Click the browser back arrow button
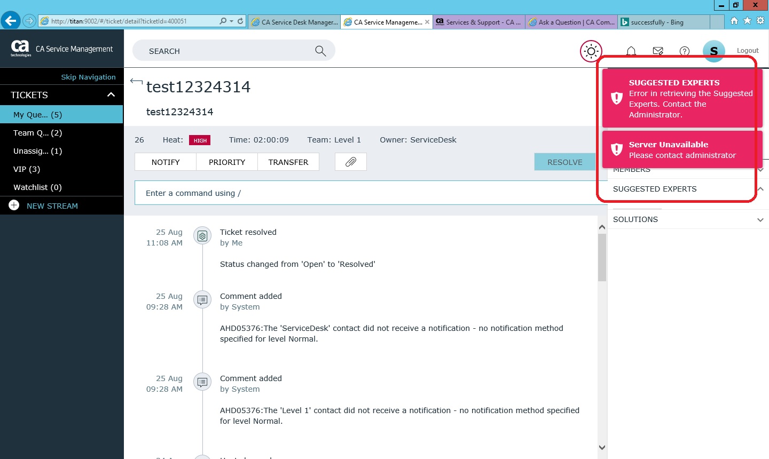Screen dimensions: 769x459 click(x=10, y=21)
